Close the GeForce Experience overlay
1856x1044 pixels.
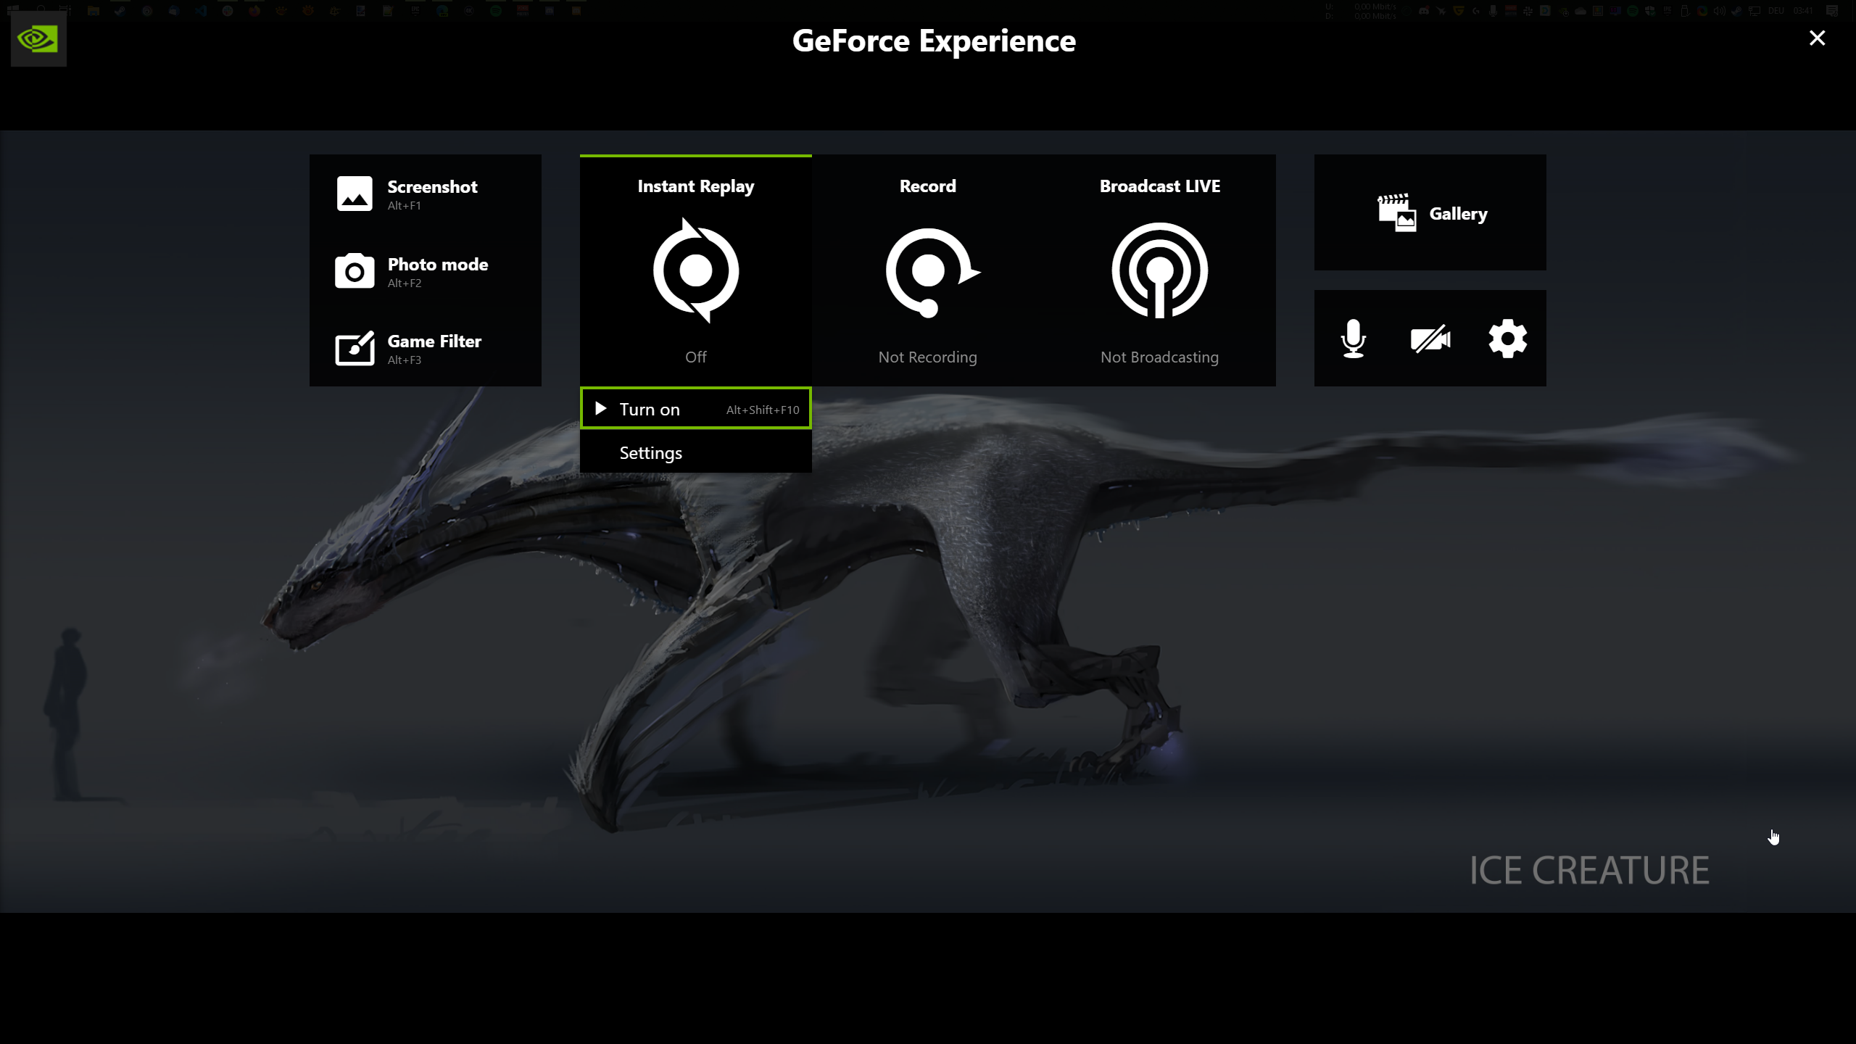click(x=1817, y=38)
